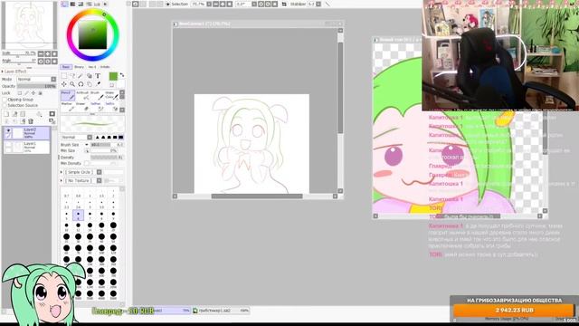Toggle lock moving for layer
Image resolution: width=579 pixels, height=326 pixels.
[x=33, y=93]
